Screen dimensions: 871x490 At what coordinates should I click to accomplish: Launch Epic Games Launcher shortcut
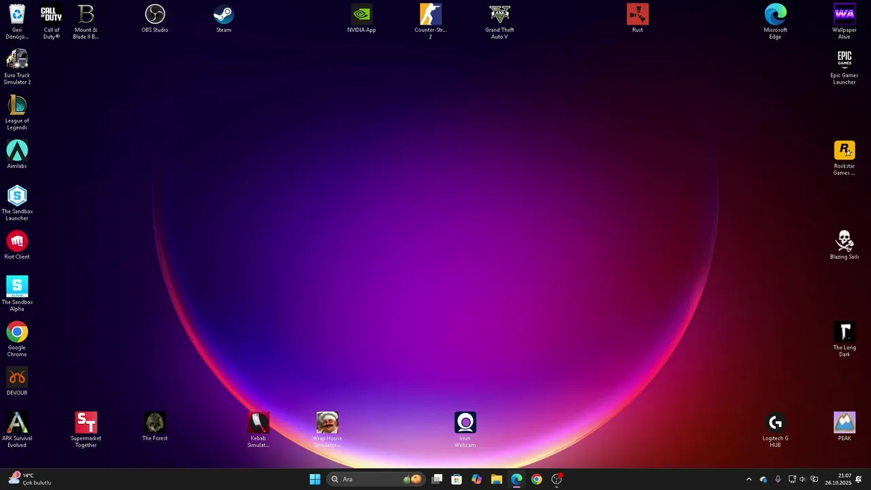(x=844, y=67)
